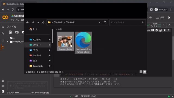Viewport: 174px width, 98px height.
Task: Open the Colab terminal icon
Action: 3,91
